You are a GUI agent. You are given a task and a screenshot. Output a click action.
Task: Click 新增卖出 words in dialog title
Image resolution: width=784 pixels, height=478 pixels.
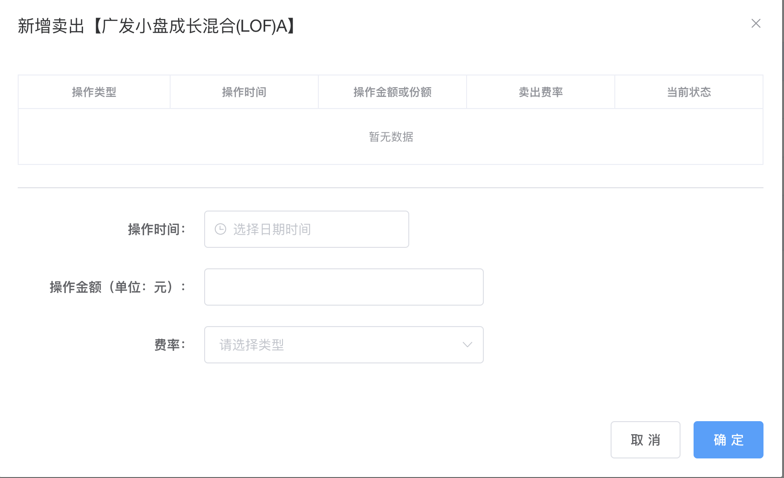[51, 26]
